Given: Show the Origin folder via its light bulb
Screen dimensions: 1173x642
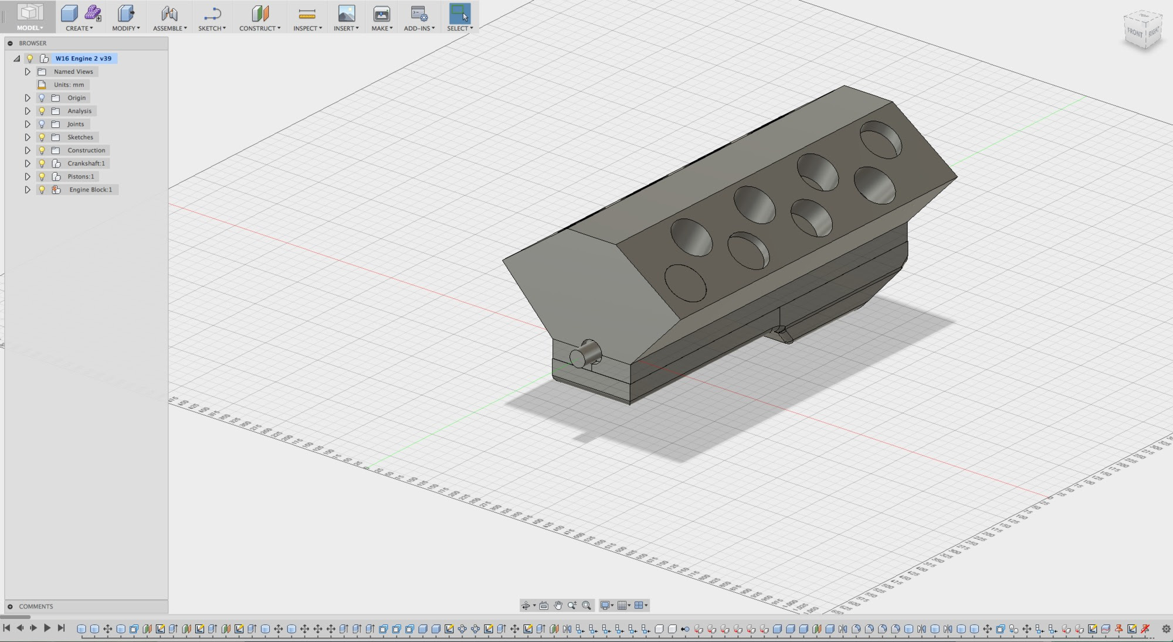Looking at the screenshot, I should point(42,98).
